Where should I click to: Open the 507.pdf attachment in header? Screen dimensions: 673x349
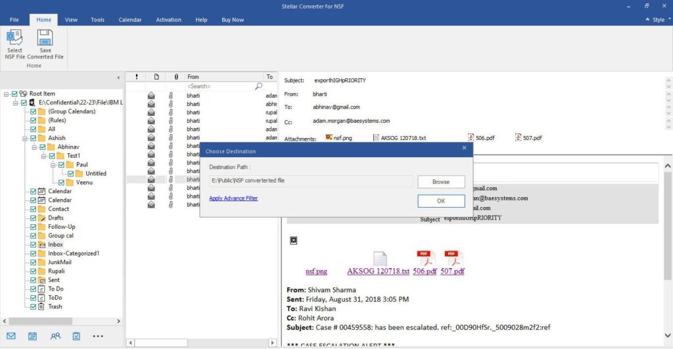pos(528,138)
